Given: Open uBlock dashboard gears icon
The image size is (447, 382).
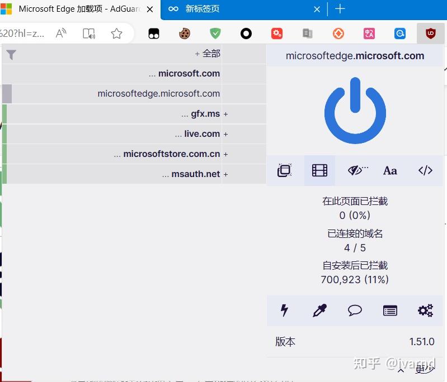Looking at the screenshot, I should point(425,311).
